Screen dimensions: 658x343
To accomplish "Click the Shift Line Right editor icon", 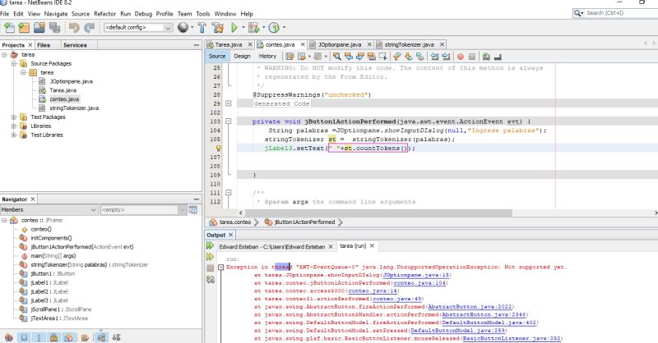I will 446,56.
